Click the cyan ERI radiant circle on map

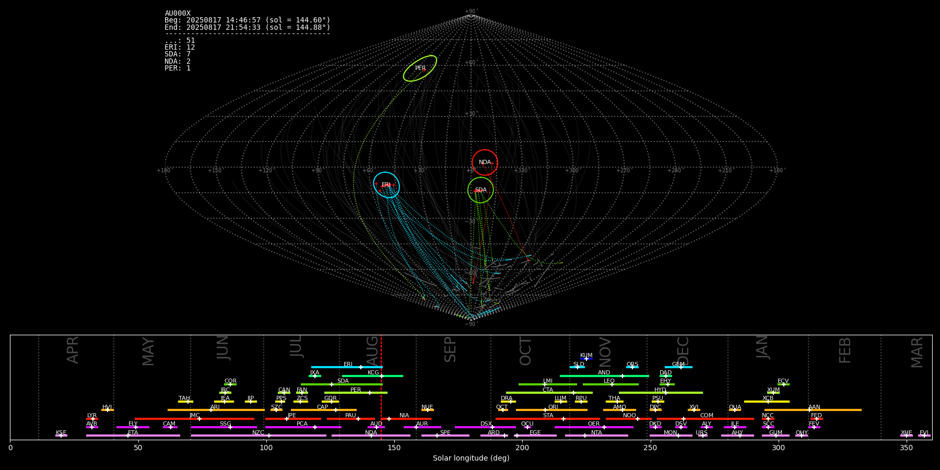tap(386, 185)
